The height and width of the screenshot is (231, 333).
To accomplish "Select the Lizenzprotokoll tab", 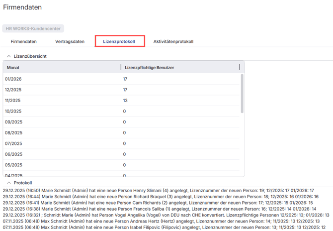I will [x=119, y=41].
